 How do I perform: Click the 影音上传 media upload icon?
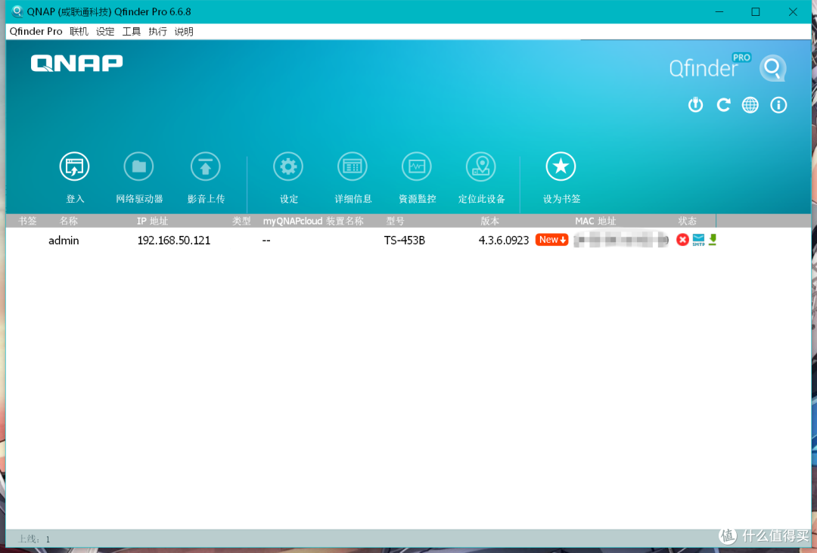tap(205, 167)
